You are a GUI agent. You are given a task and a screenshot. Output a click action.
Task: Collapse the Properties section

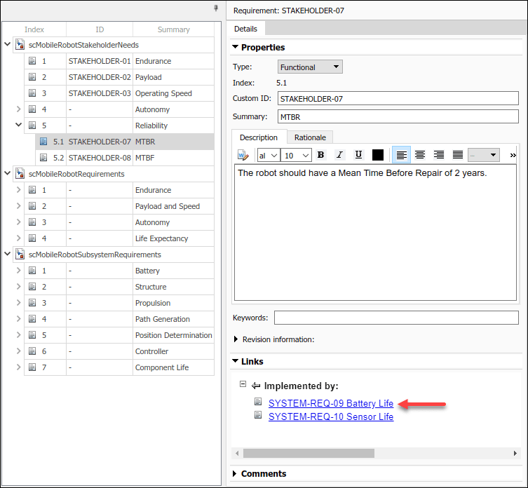pos(236,47)
